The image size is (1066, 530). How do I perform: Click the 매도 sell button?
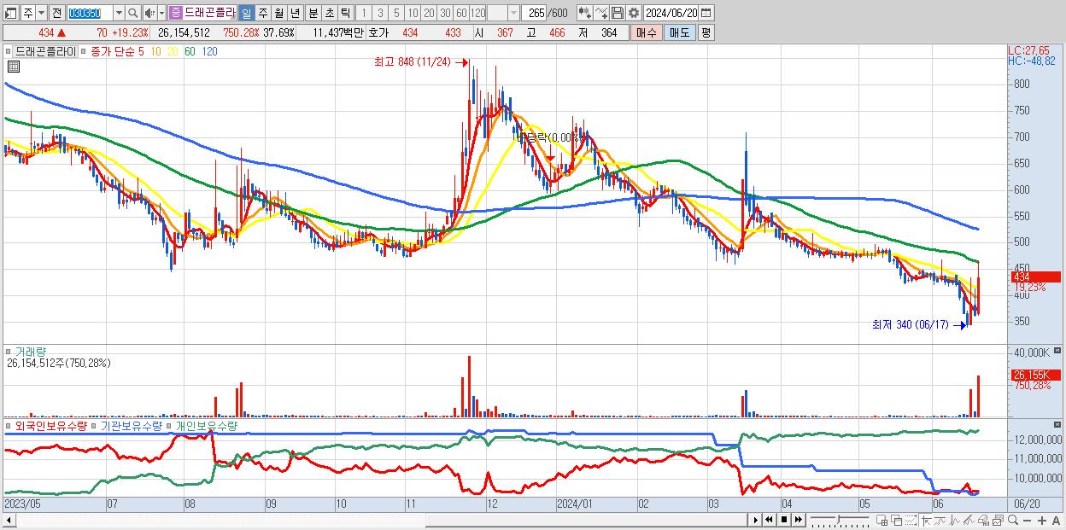pyautogui.click(x=679, y=32)
